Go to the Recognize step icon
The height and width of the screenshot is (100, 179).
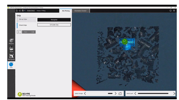11,56
